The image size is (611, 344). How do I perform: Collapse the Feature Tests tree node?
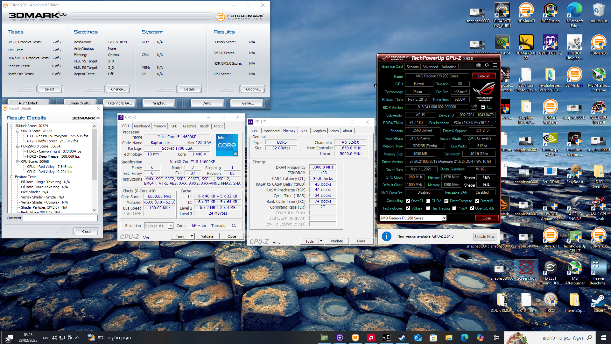point(12,177)
